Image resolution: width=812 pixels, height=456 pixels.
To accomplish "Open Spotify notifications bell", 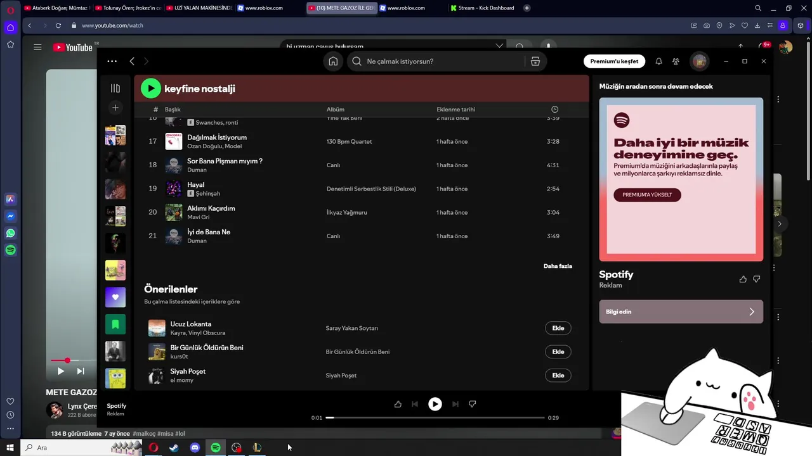I will pos(658,61).
